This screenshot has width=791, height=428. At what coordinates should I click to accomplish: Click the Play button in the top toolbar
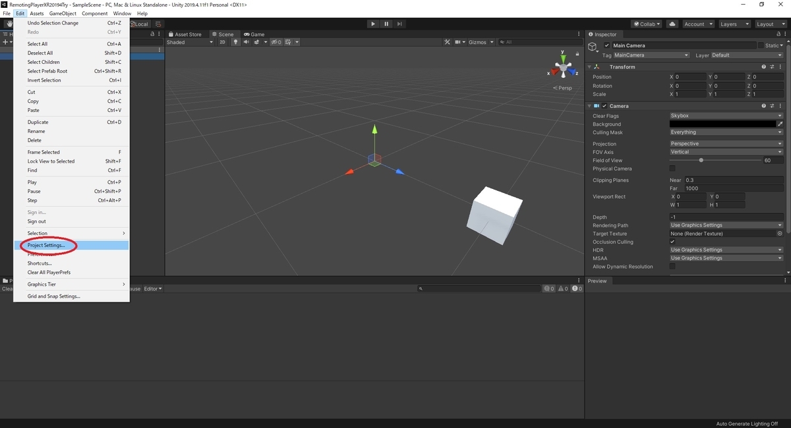coord(373,24)
